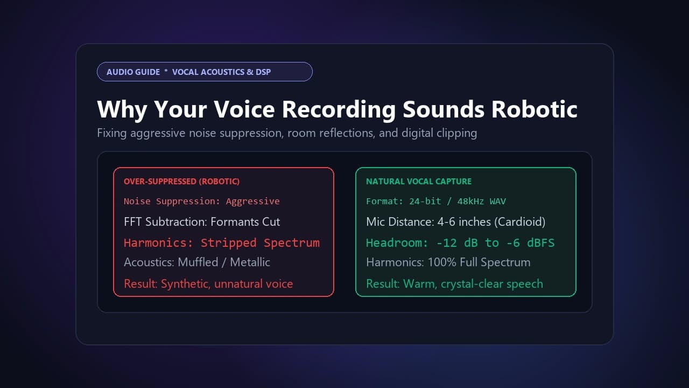The image size is (689, 388).
Task: Select Format: 24-bit / 48kHz WAV line
Action: (436, 201)
